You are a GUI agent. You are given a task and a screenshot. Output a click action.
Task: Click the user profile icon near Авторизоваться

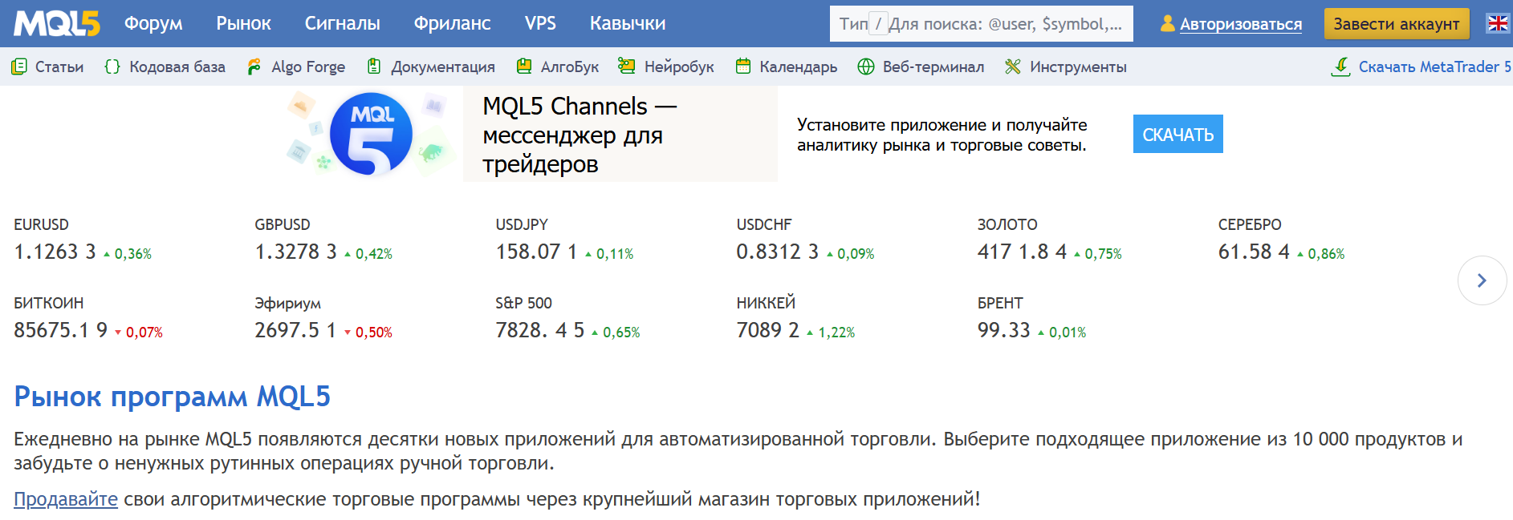1168,24
